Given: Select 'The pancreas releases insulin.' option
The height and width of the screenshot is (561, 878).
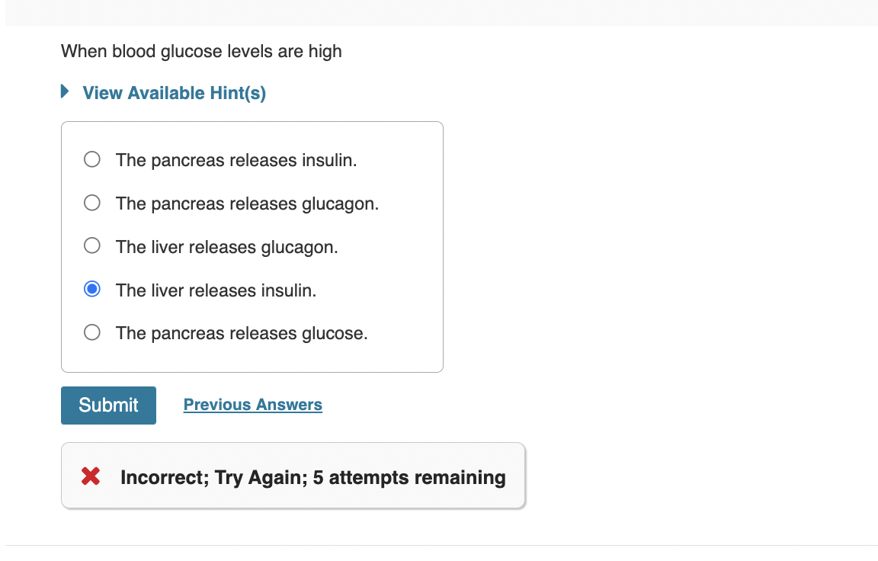Looking at the screenshot, I should pos(91,159).
